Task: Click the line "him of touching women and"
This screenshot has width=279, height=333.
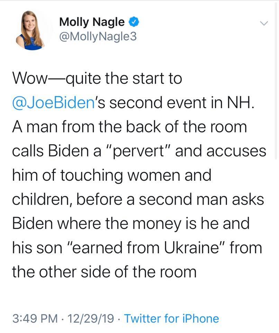Action: coord(111,175)
